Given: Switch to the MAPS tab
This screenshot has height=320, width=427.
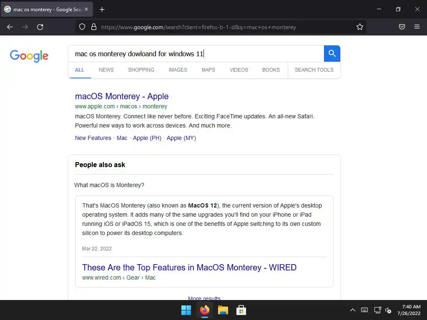Looking at the screenshot, I should (x=208, y=70).
